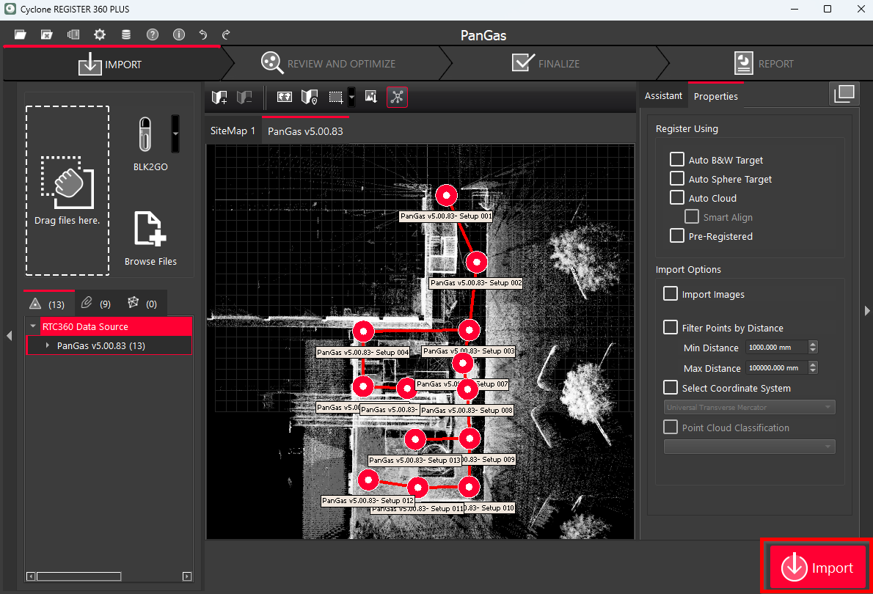Switch to the SiteMap 1 tab
Image resolution: width=873 pixels, height=594 pixels.
(233, 131)
